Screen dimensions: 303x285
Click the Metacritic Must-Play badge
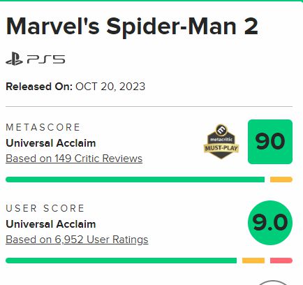(x=221, y=141)
